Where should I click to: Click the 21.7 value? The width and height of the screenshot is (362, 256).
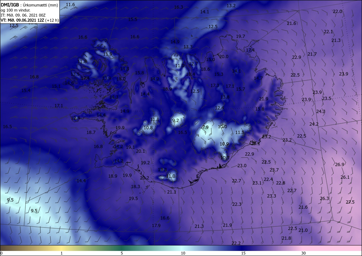[312, 54]
